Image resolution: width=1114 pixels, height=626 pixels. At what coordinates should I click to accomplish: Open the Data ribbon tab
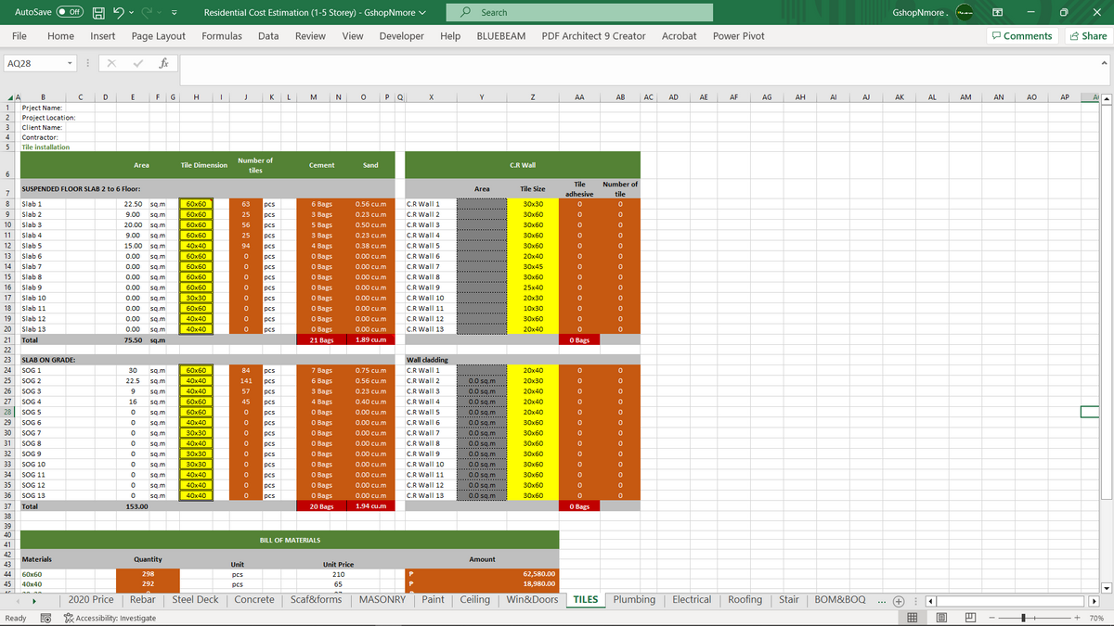(x=268, y=36)
